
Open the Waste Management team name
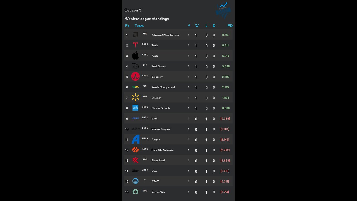[x=163, y=87]
